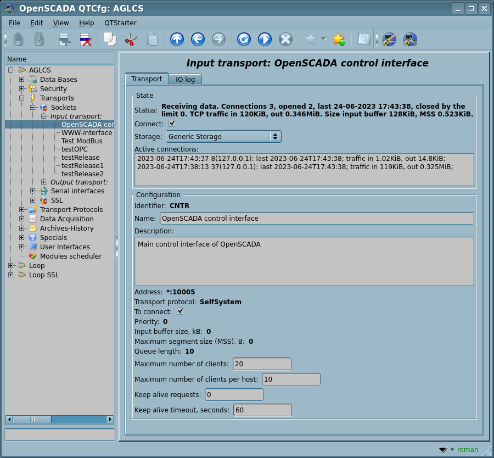Click the status bar dropdown triangle icon
The height and width of the screenshot is (458, 494).
(443, 450)
